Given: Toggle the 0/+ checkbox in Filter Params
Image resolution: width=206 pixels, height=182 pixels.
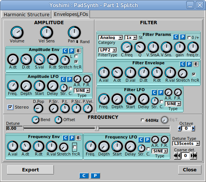Looking at the screenshot, I should point(189,38).
